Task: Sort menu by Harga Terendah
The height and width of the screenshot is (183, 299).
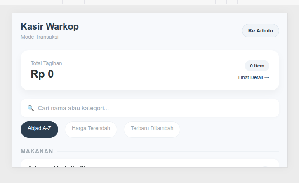Action: [x=91, y=130]
